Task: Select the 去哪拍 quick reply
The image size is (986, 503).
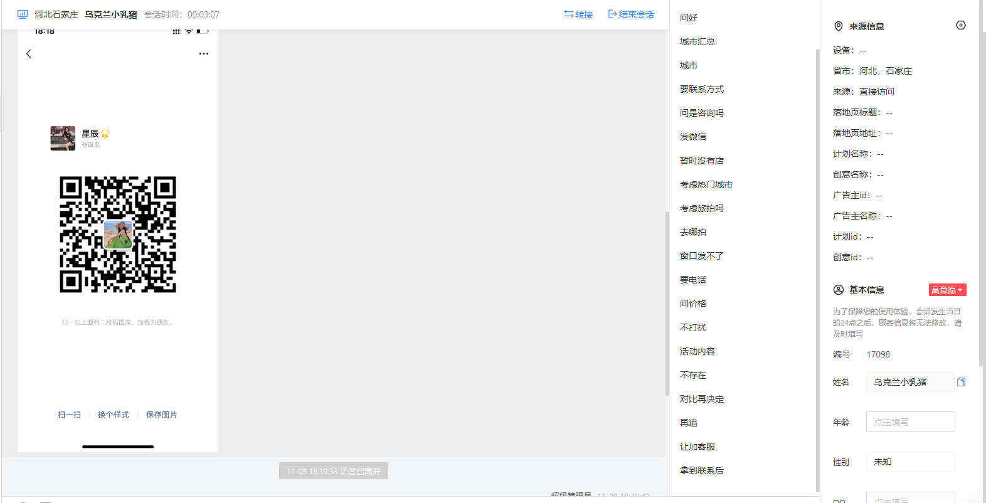Action: pos(693,232)
